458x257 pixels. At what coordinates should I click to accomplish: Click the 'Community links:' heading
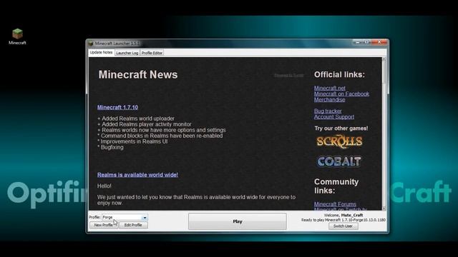336,186
